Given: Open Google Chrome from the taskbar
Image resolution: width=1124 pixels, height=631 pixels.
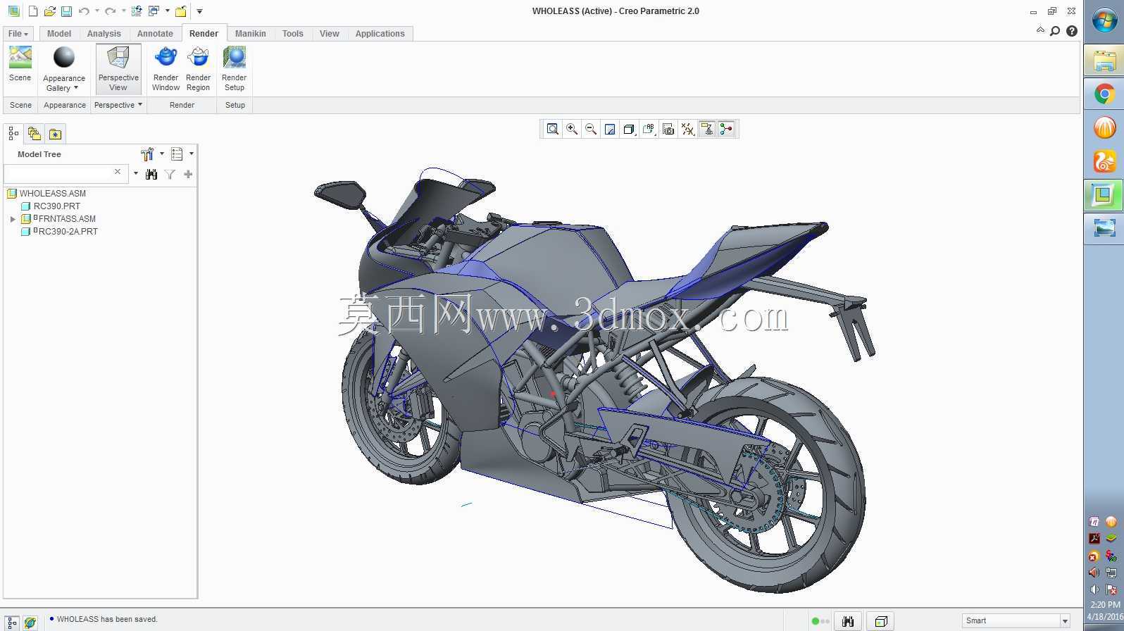Looking at the screenshot, I should tap(1104, 94).
